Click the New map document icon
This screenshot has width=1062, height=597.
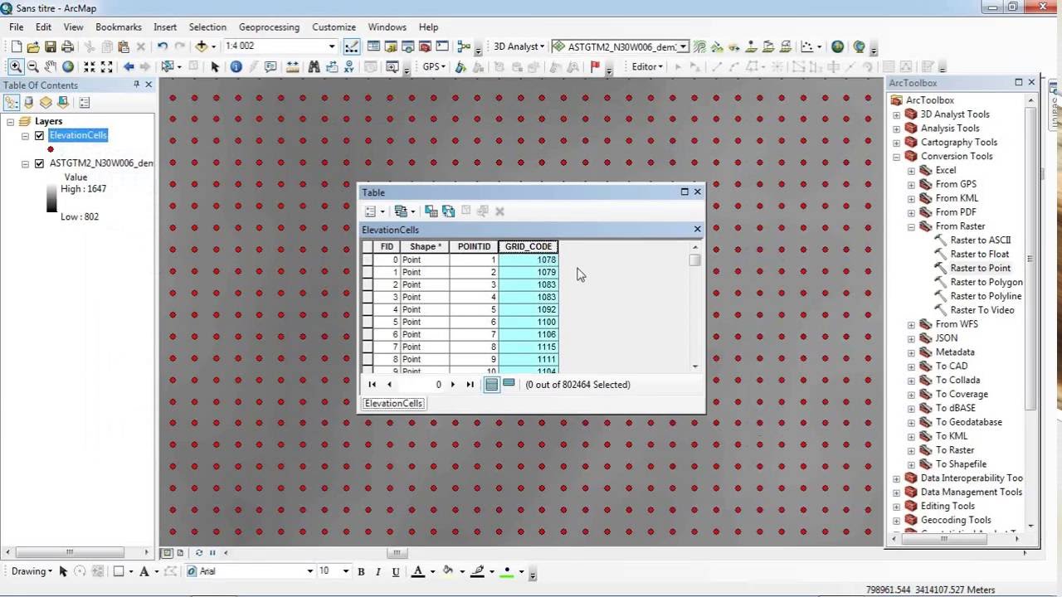coord(16,46)
